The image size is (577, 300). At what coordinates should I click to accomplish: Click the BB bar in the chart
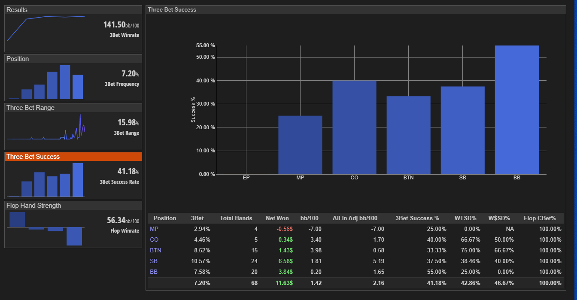[516, 110]
